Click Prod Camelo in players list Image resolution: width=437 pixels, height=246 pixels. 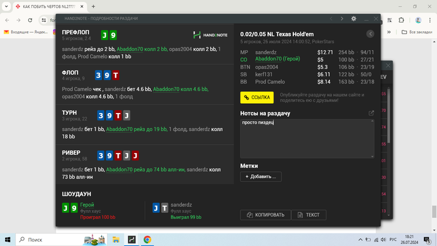coord(270,82)
